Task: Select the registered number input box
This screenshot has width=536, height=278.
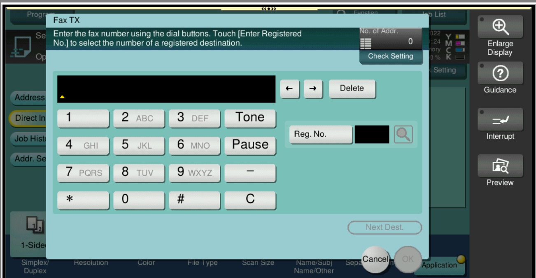Action: (371, 134)
